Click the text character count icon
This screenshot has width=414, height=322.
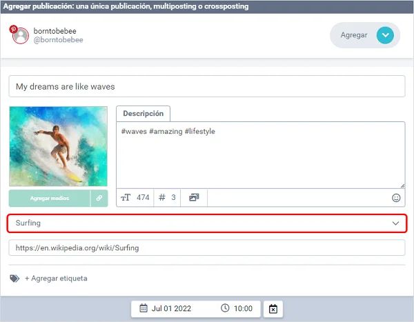coord(126,198)
